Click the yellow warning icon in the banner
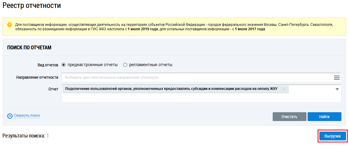 (x=10, y=24)
